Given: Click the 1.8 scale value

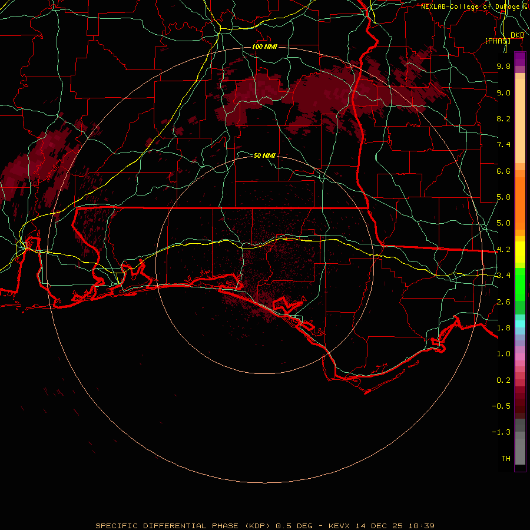Looking at the screenshot, I should click(503, 328).
